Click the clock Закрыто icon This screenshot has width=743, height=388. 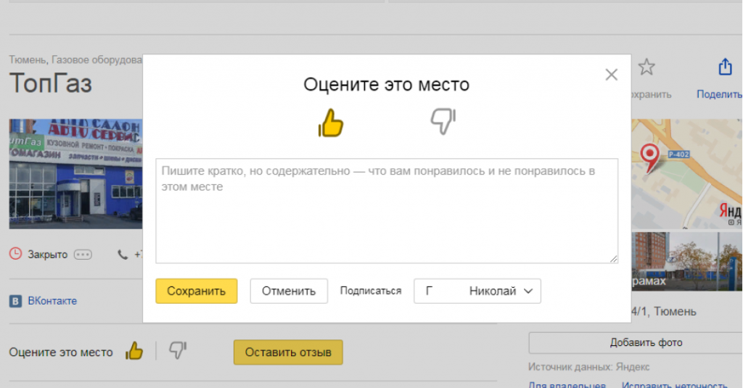pyautogui.click(x=16, y=254)
